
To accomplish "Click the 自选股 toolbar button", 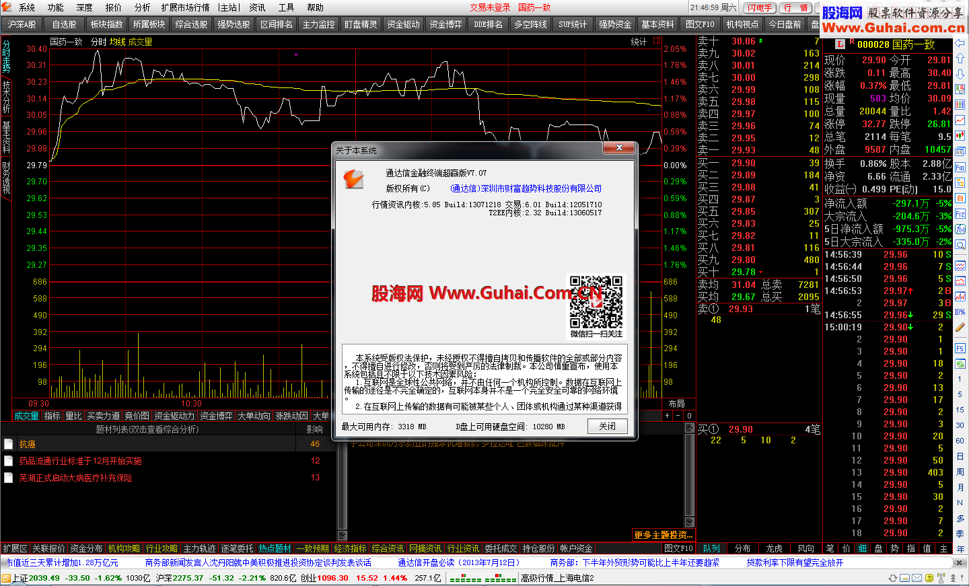I will [x=65, y=24].
